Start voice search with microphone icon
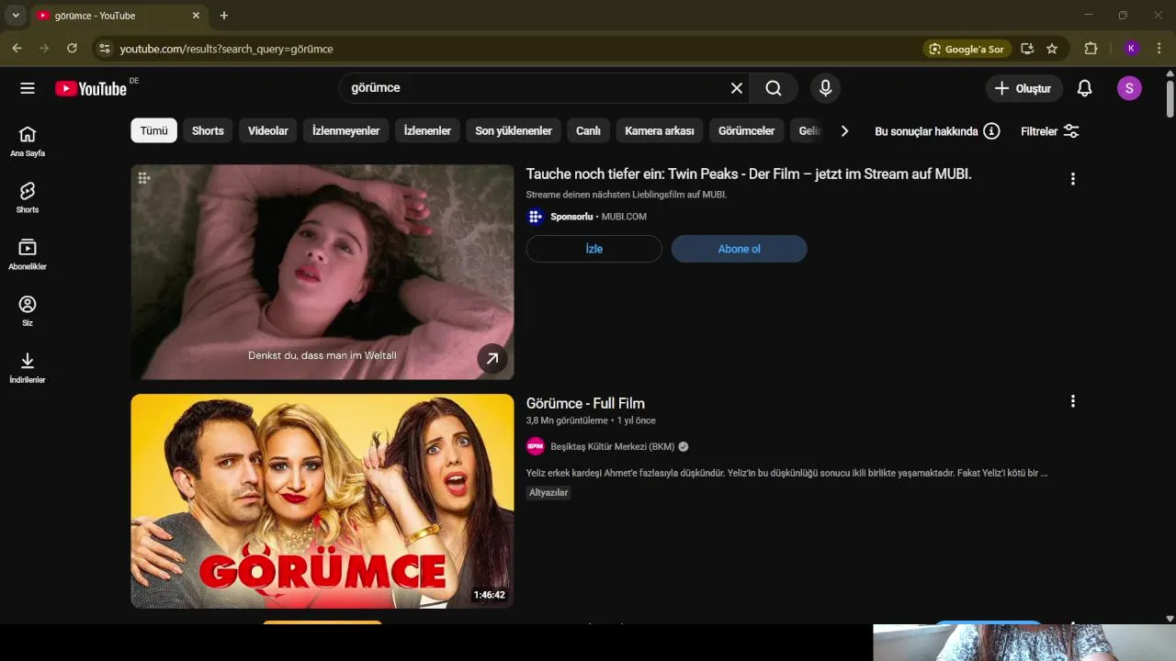The height and width of the screenshot is (661, 1176). coord(825,88)
